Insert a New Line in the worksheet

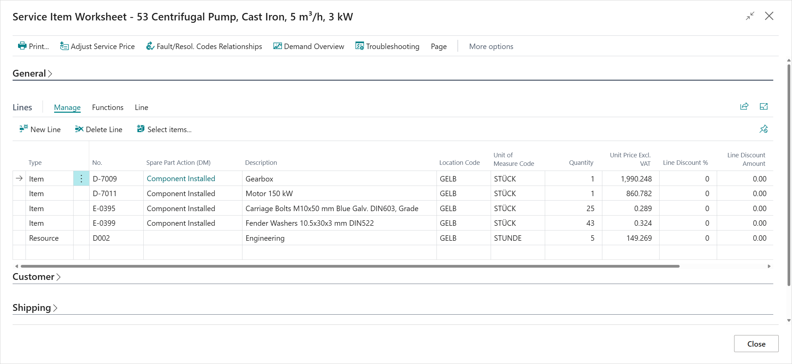39,129
